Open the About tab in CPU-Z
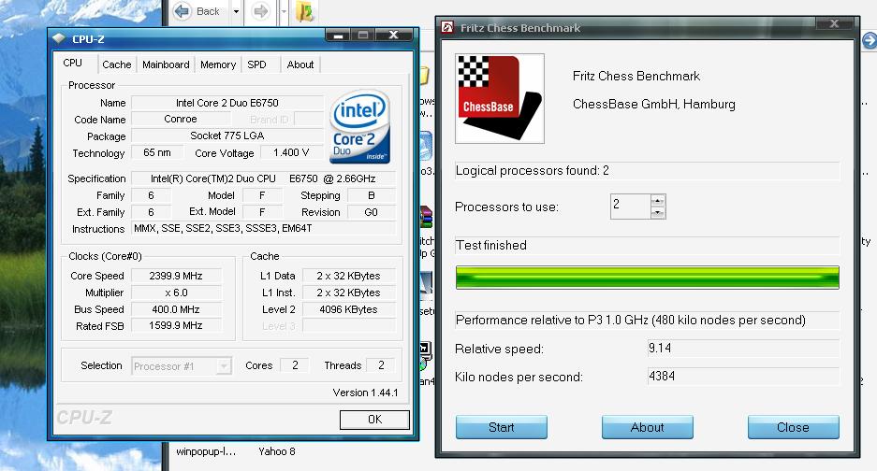 (300, 64)
